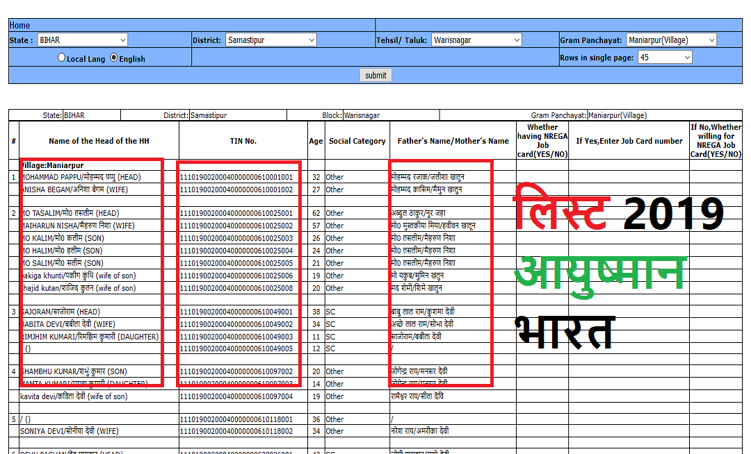Click TIN number ending 610049005
The image size is (751, 454).
click(x=236, y=349)
